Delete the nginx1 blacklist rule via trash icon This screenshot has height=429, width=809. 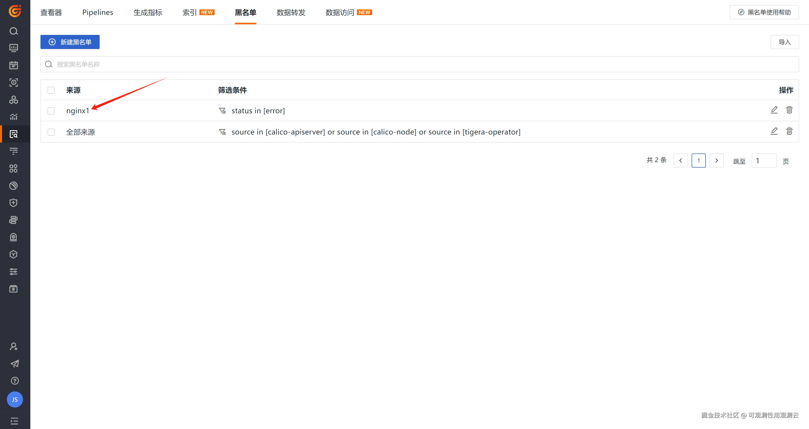click(x=789, y=110)
